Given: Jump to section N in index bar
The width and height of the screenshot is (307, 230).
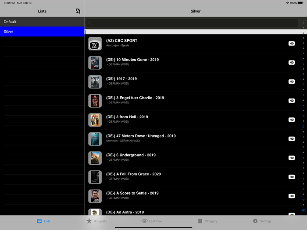Looking at the screenshot, I should point(303,116).
